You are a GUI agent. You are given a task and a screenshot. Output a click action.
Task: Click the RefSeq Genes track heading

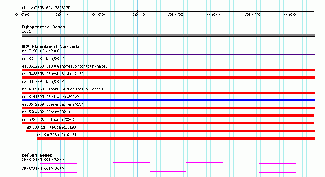click(37, 155)
